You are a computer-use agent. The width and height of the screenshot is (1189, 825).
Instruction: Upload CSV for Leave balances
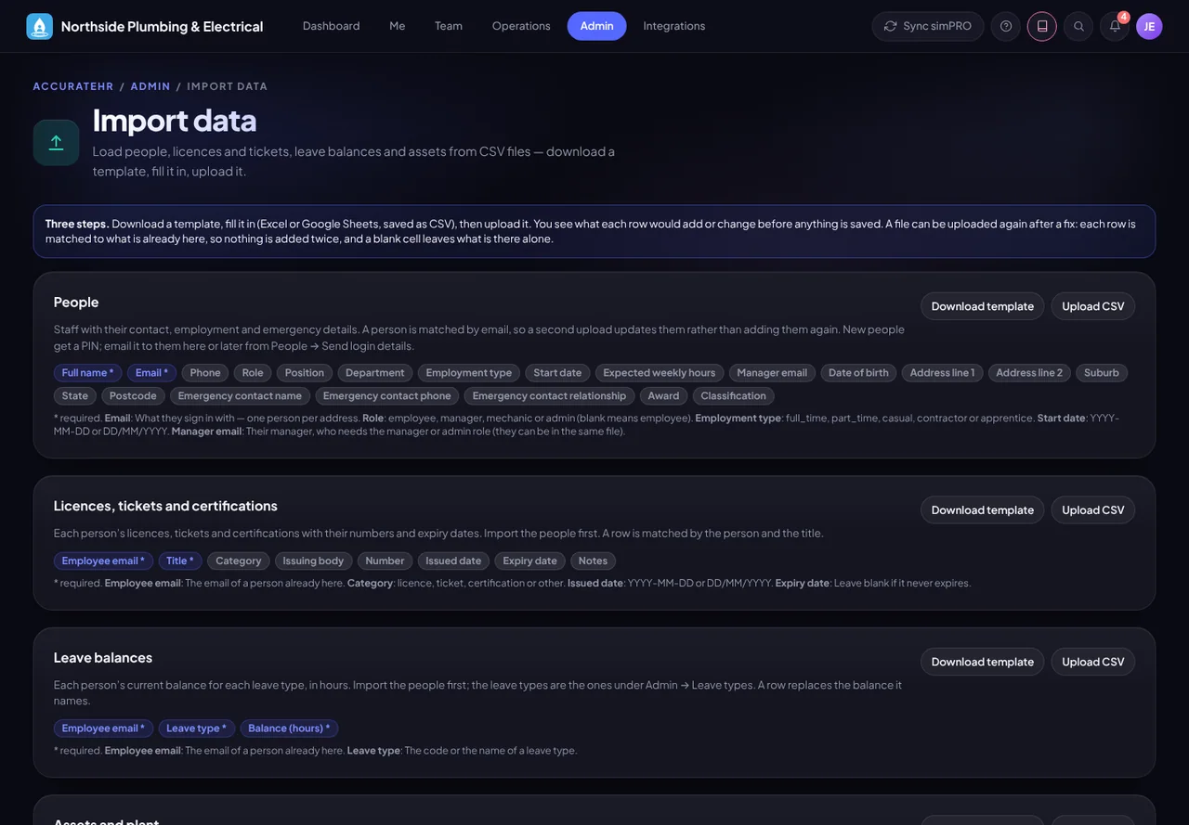[1093, 662]
